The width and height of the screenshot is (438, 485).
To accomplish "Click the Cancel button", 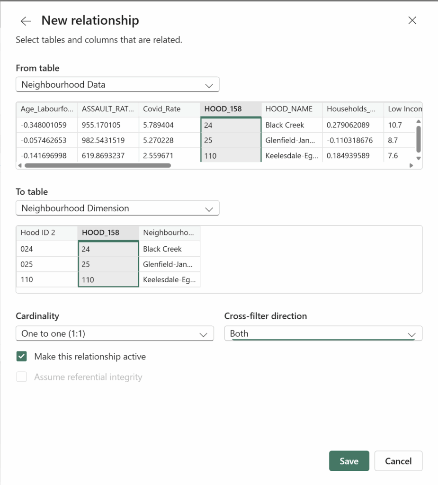I will [x=398, y=461].
